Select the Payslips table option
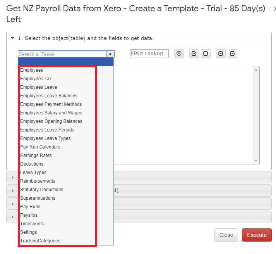This screenshot has width=276, height=254. pos(29,215)
